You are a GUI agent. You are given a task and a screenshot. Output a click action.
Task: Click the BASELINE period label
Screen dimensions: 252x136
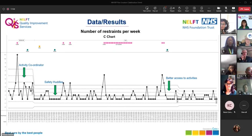coord(21,40)
